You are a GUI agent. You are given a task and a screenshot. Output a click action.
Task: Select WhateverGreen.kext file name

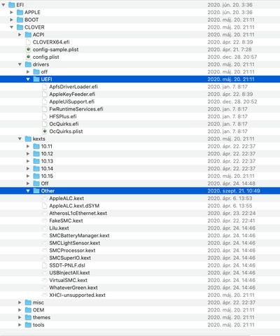point(73,288)
